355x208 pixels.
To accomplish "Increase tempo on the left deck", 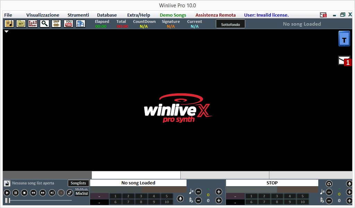I will (218, 192).
